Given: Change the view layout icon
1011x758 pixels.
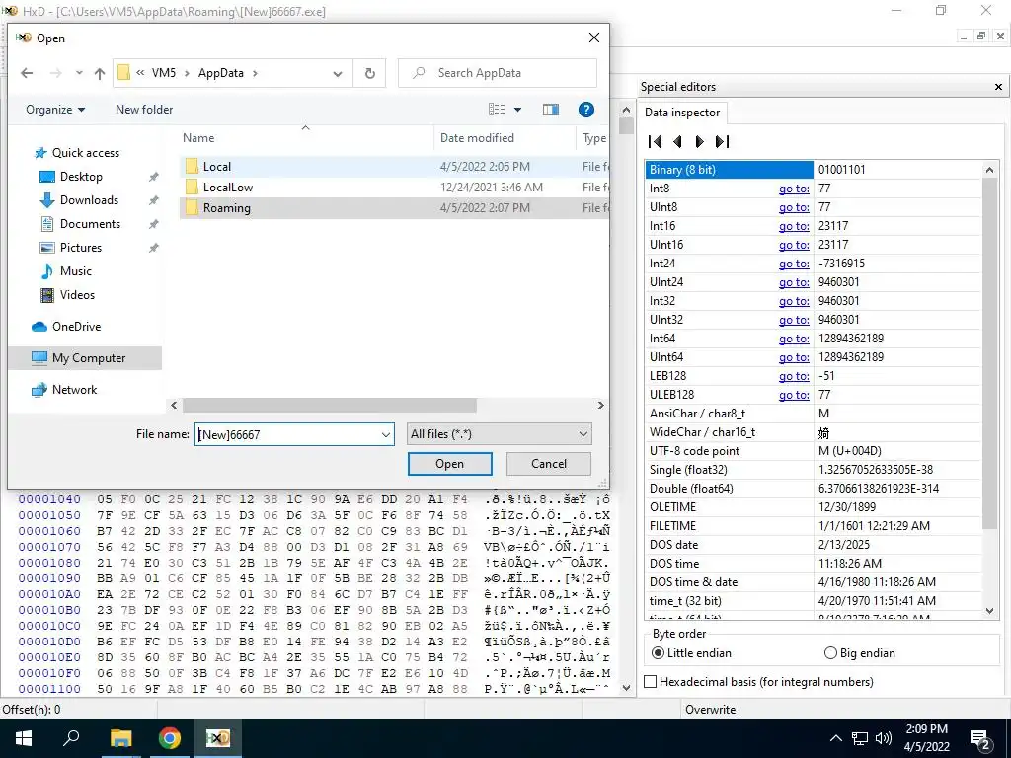Looking at the screenshot, I should 497,110.
